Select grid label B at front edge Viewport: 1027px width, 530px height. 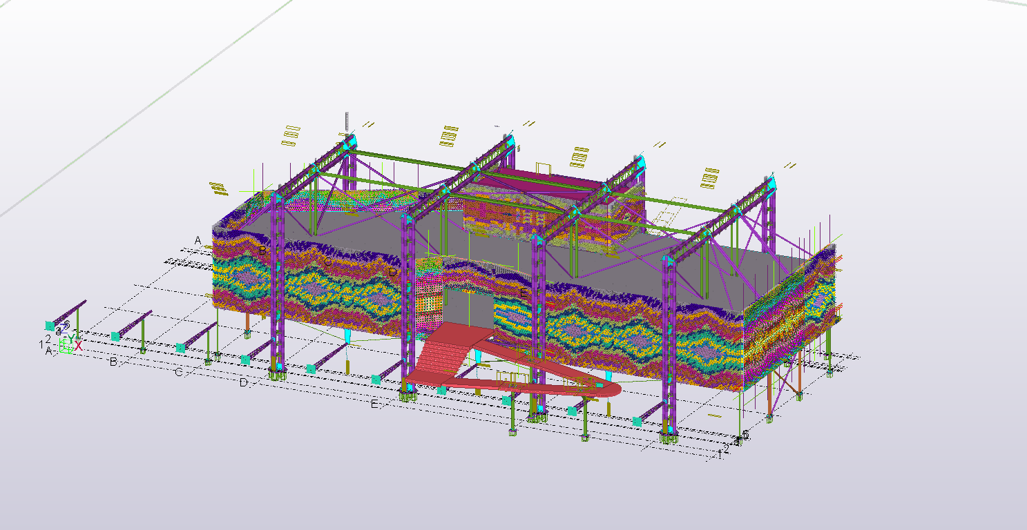(114, 362)
